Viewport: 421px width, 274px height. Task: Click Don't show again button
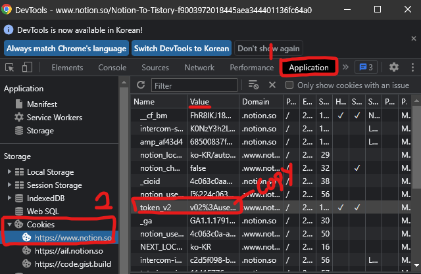pos(268,48)
